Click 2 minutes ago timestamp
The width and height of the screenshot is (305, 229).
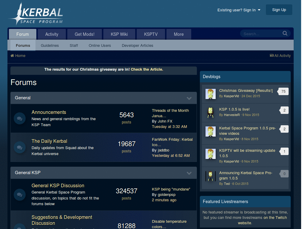164,200
